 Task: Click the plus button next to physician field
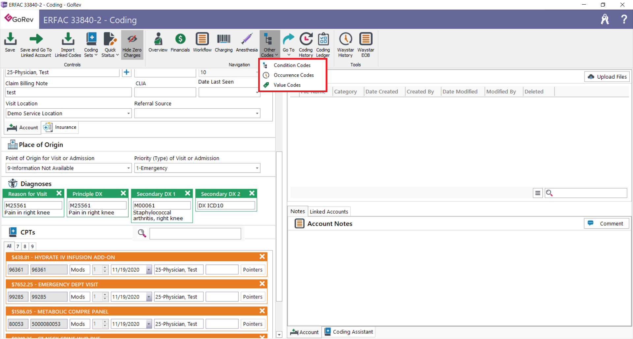pos(127,72)
